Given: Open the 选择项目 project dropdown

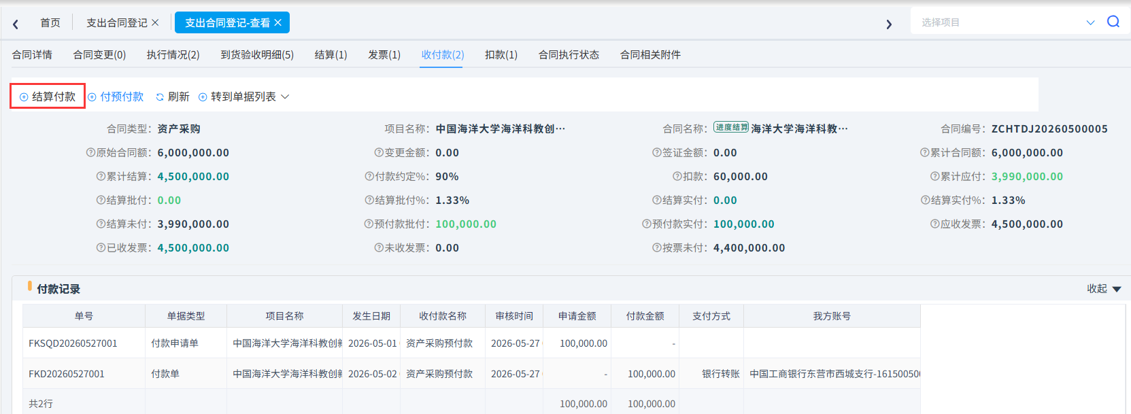Looking at the screenshot, I should (1090, 22).
